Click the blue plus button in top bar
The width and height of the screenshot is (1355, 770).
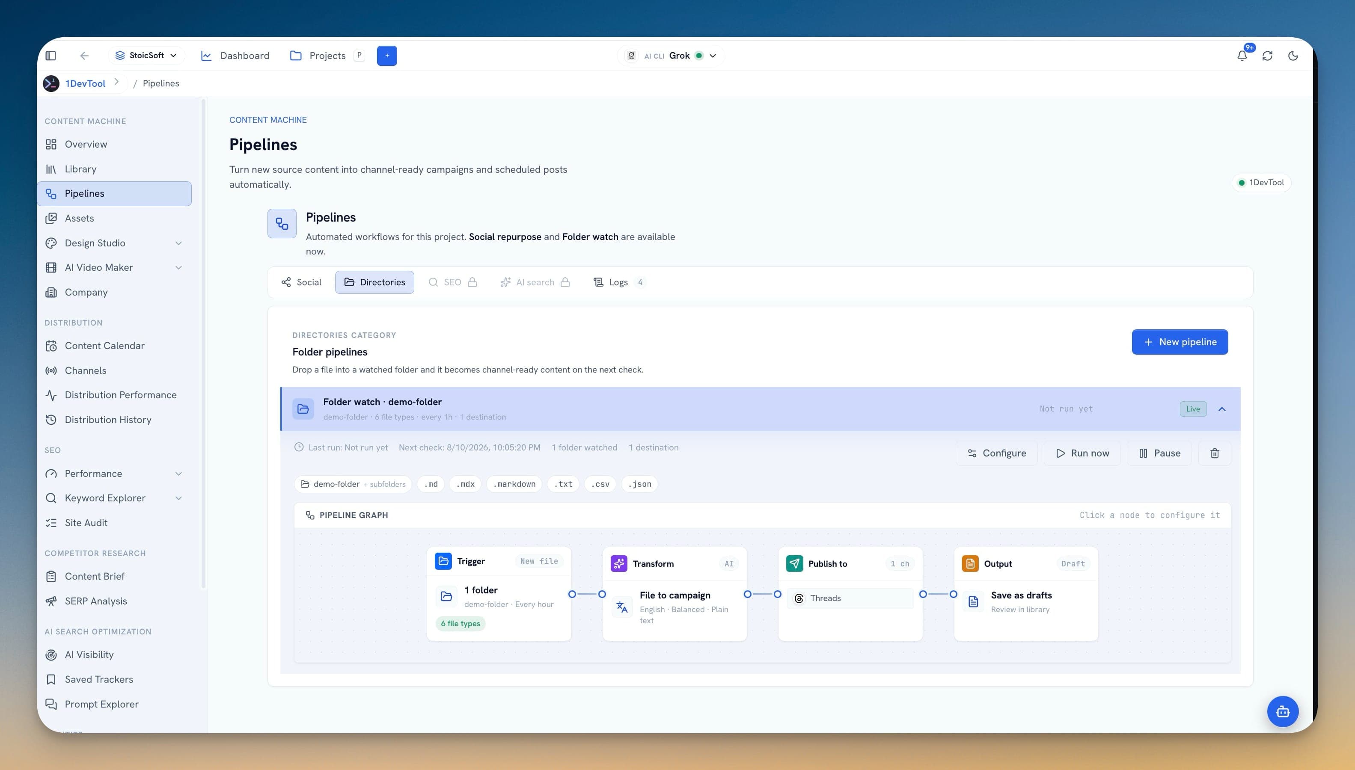pyautogui.click(x=387, y=56)
